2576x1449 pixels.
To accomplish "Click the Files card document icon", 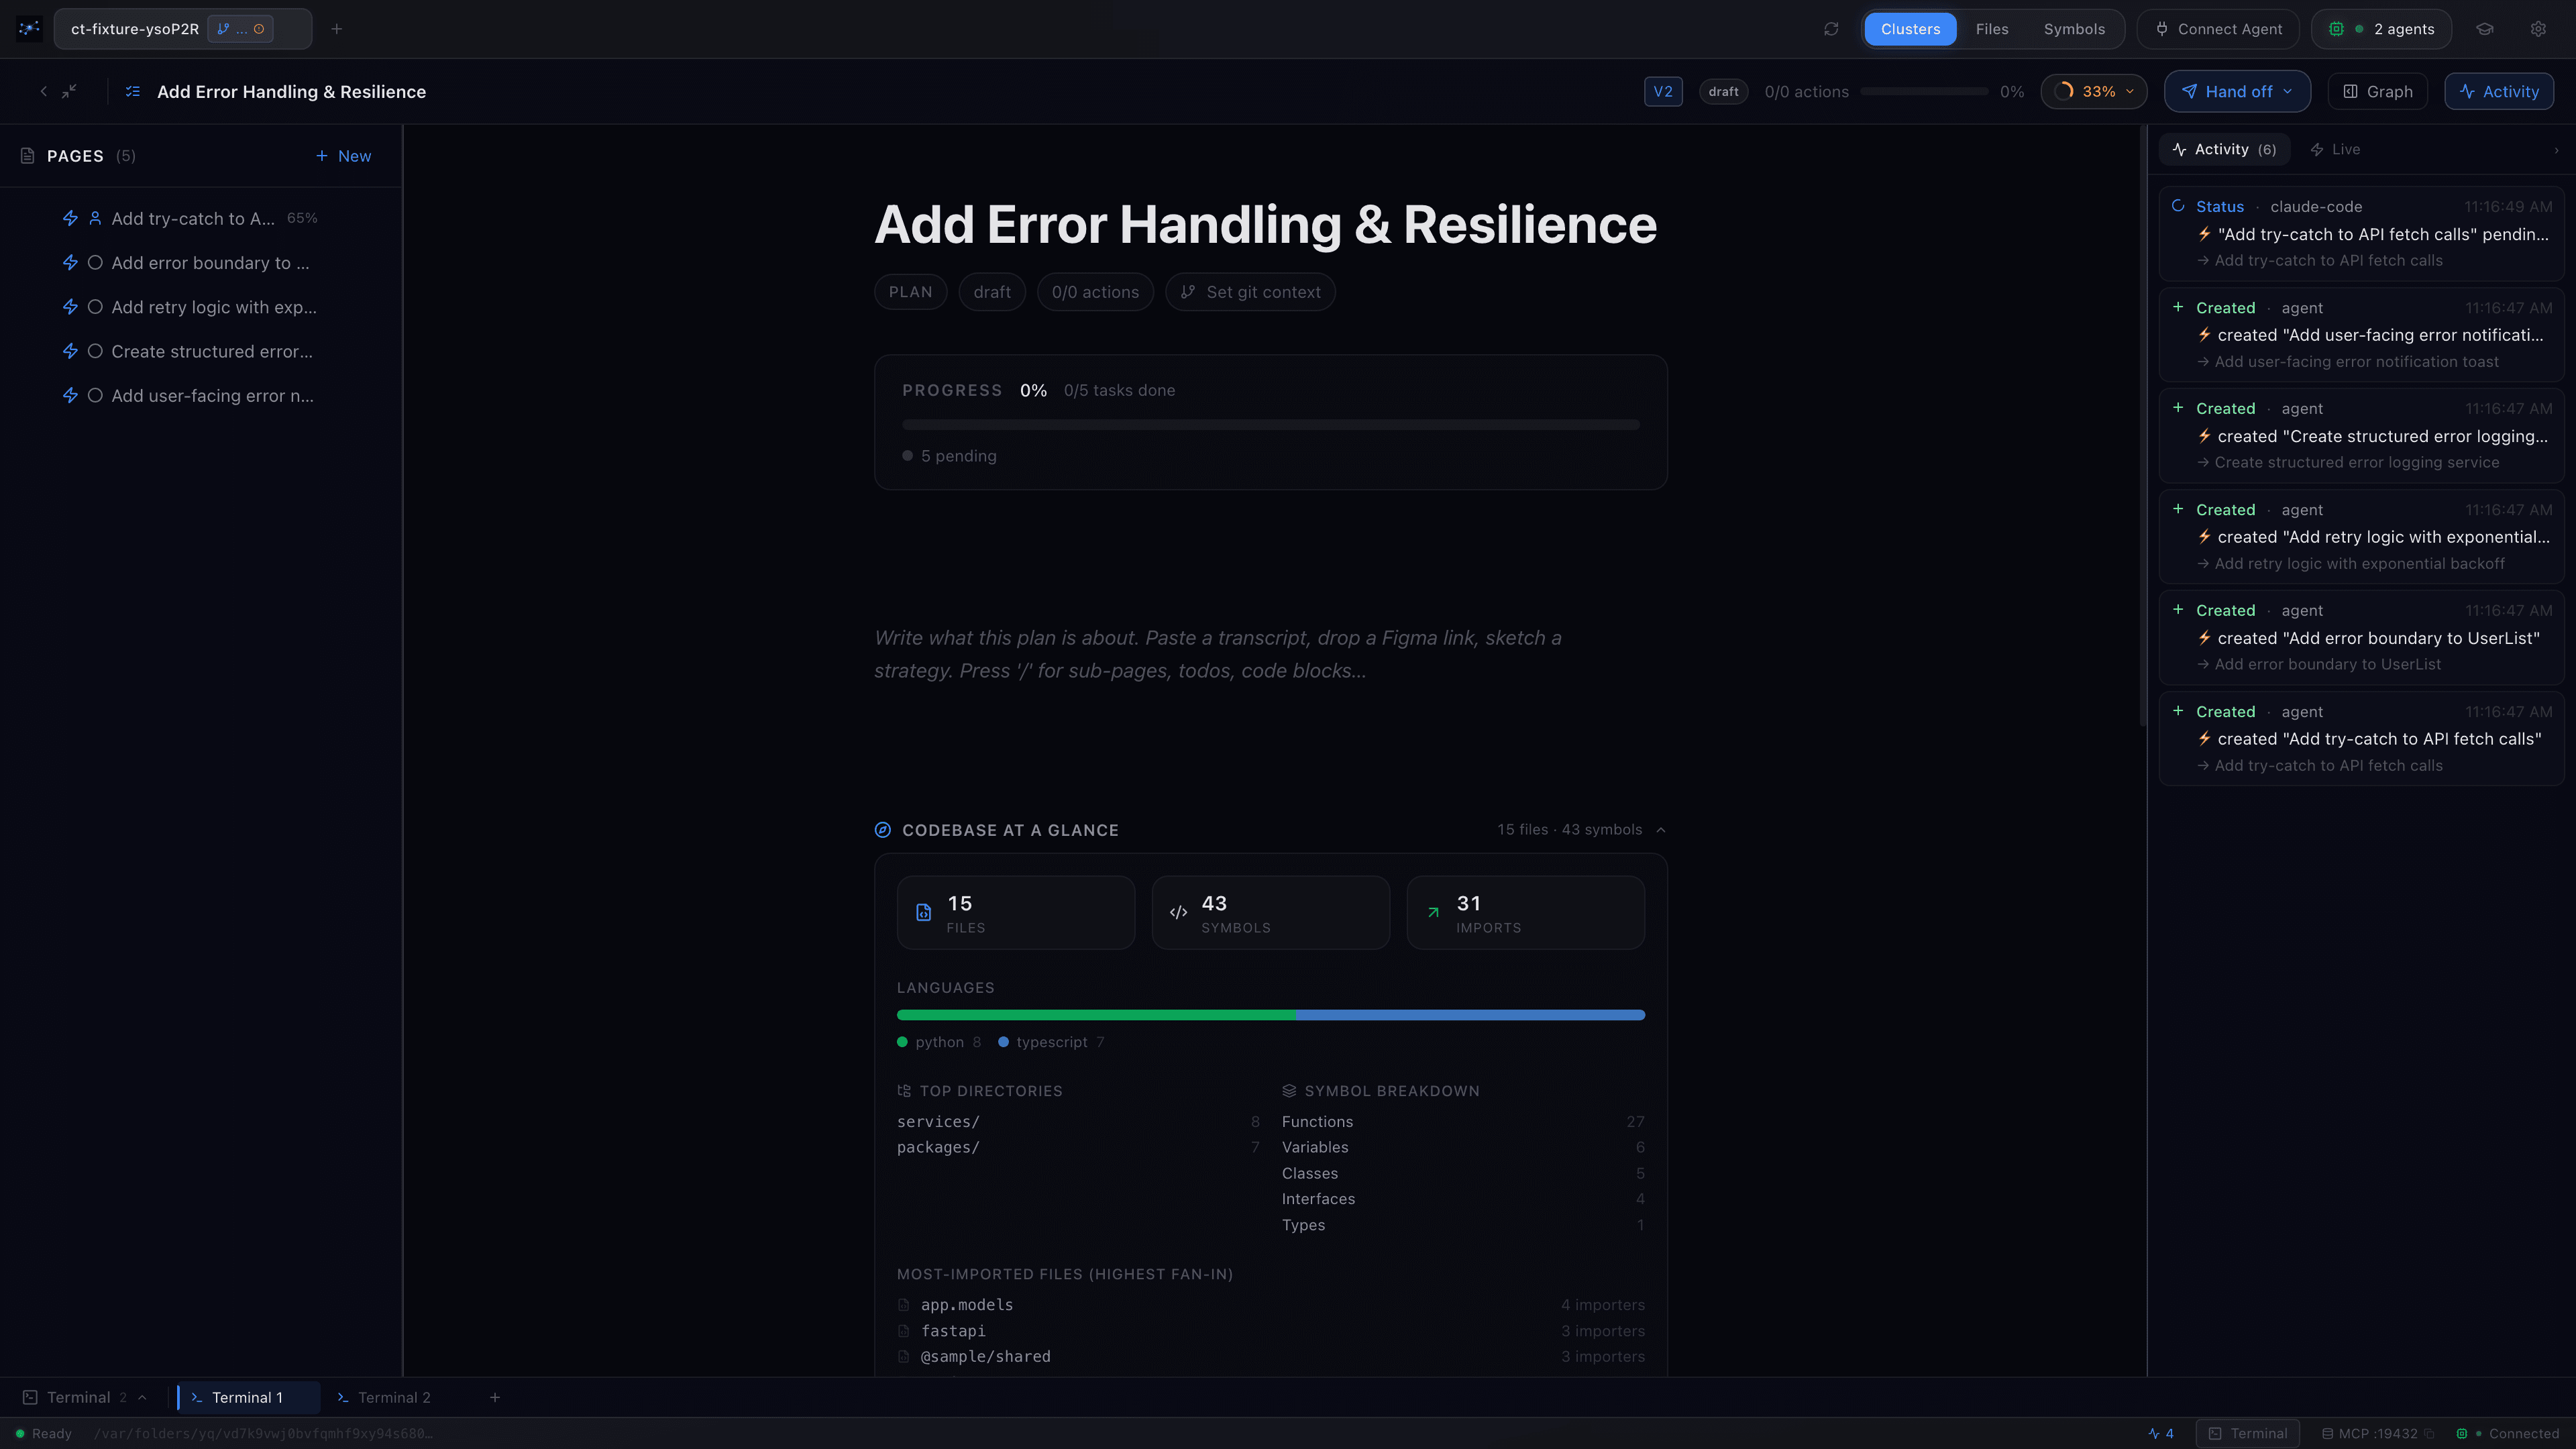I will [924, 912].
